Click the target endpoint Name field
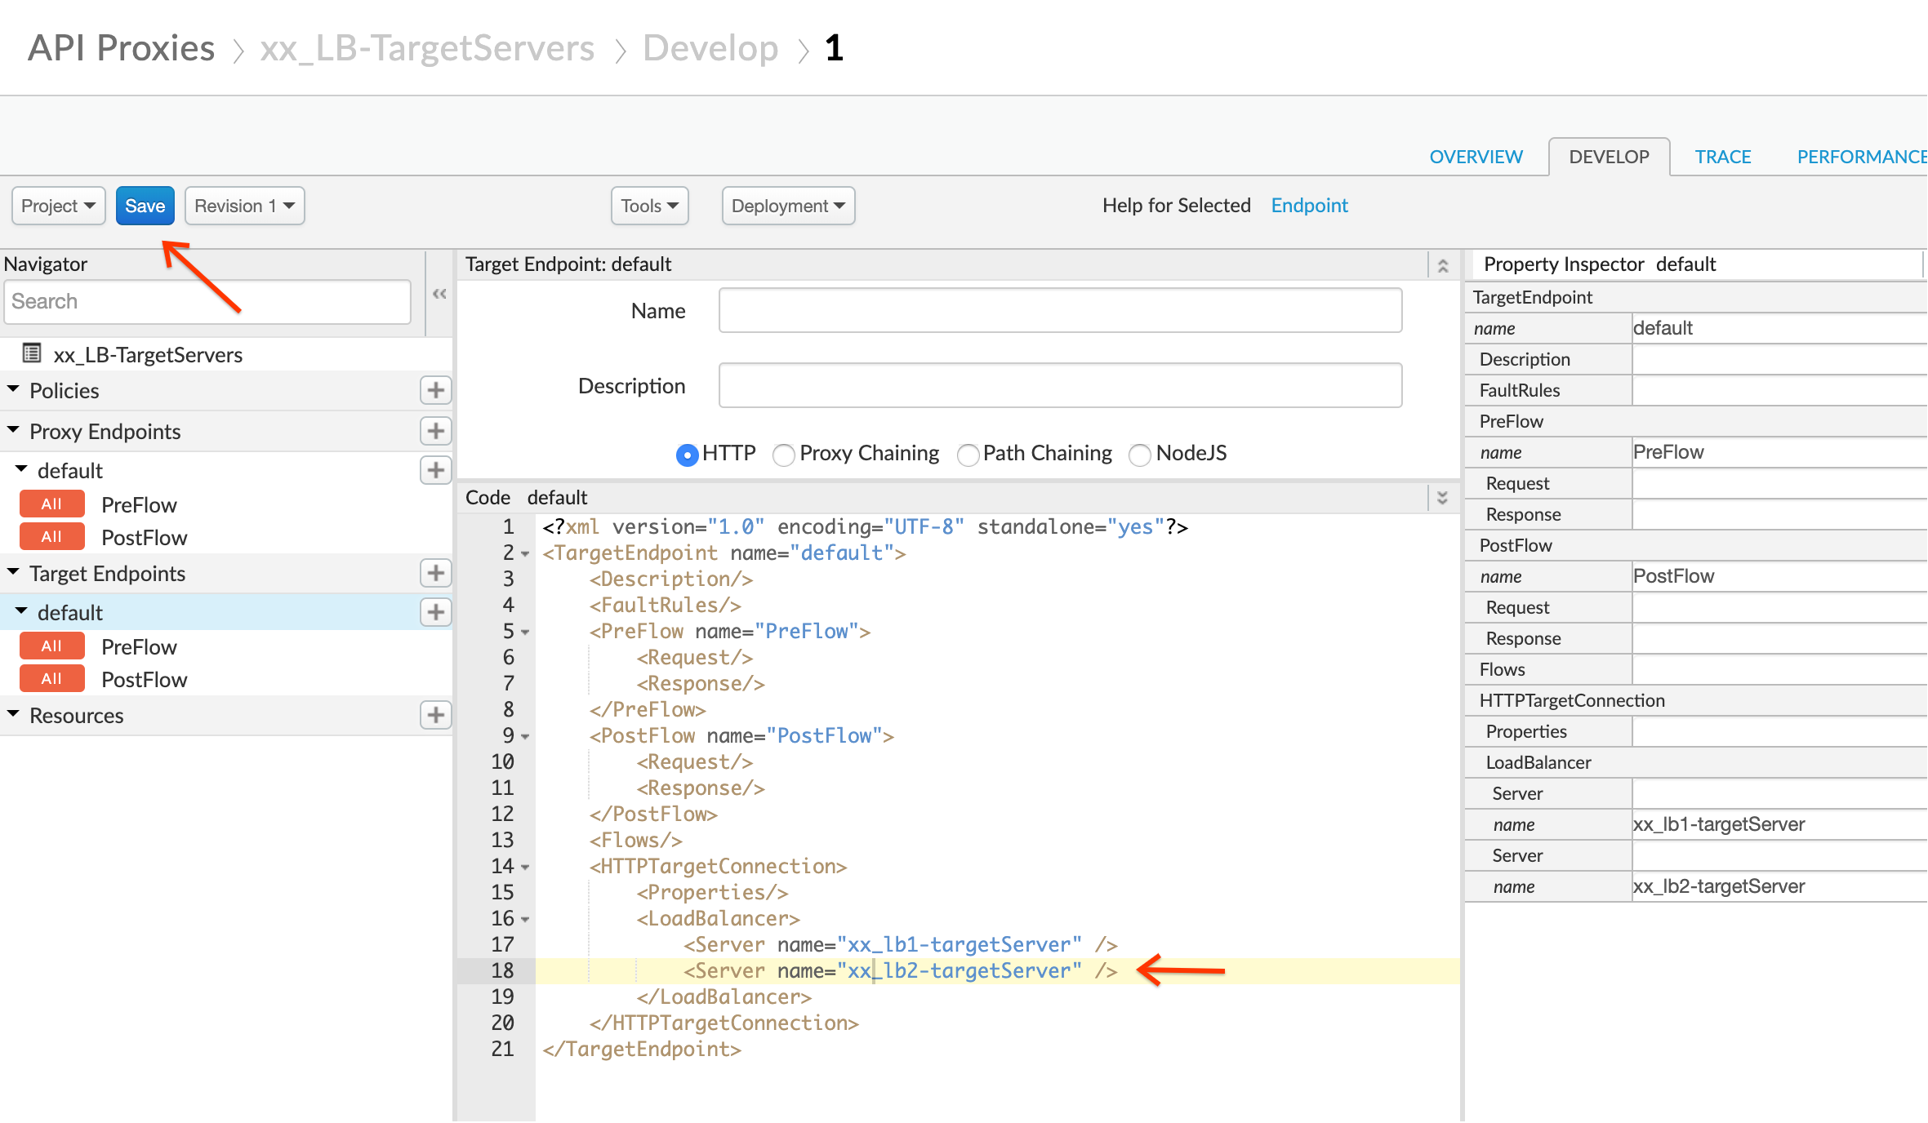Viewport: 1928px width, 1123px height. (1060, 310)
